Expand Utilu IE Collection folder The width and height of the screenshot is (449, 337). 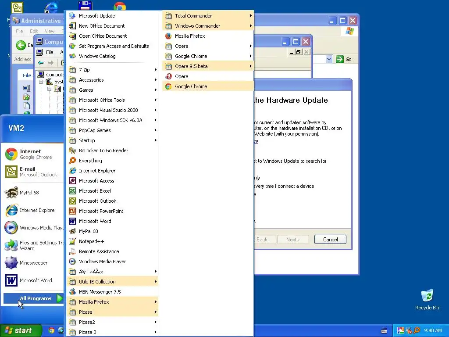tap(112, 282)
